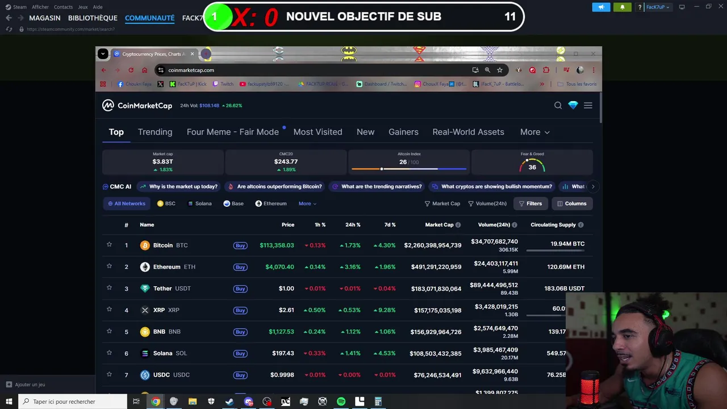This screenshot has height=409, width=727.
Task: Click Buy button for Bitcoin
Action: (x=240, y=245)
